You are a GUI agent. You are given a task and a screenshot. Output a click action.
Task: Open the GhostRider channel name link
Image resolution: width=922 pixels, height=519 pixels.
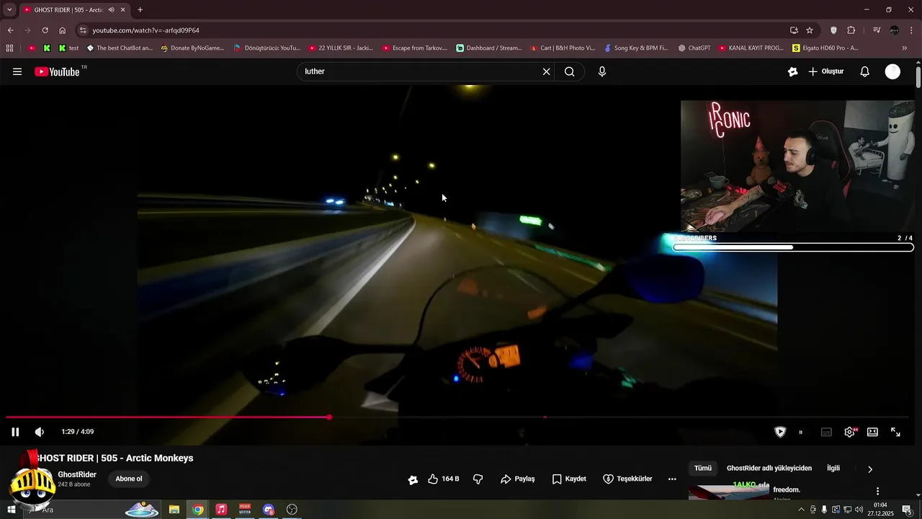(77, 474)
